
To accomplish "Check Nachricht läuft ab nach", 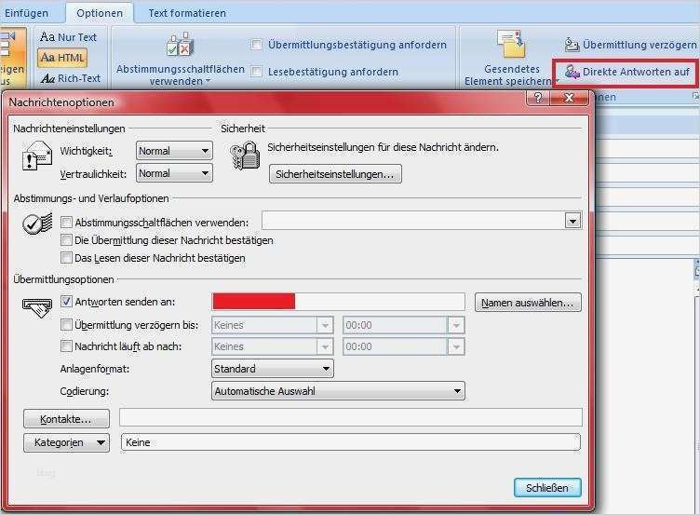I will coord(66,346).
